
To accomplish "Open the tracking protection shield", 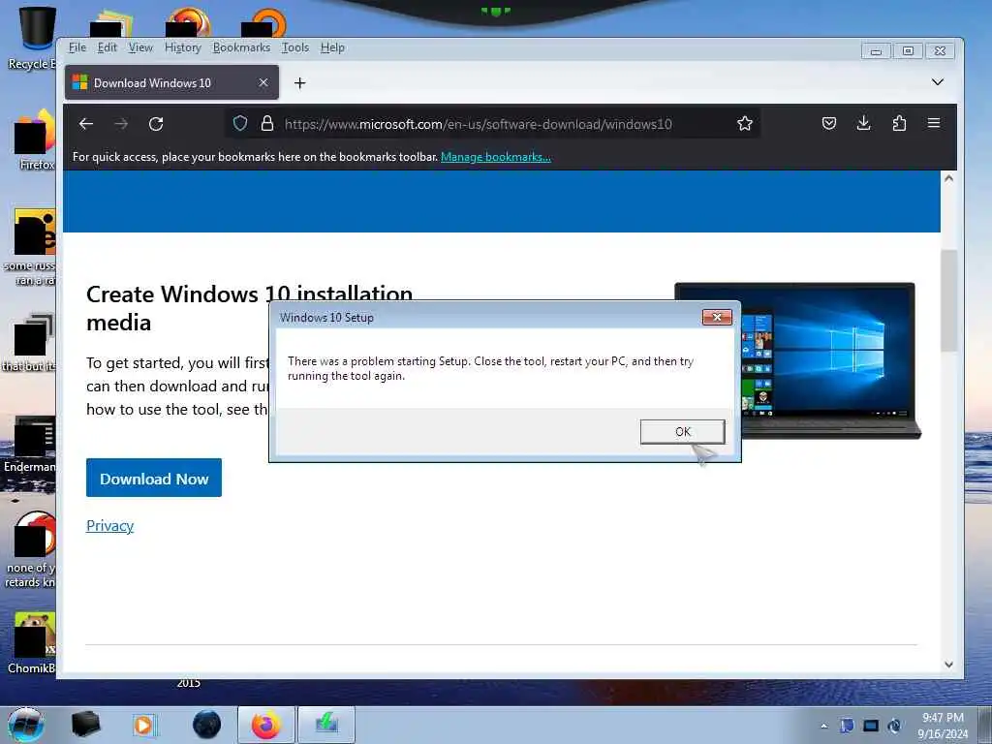I will (x=240, y=123).
